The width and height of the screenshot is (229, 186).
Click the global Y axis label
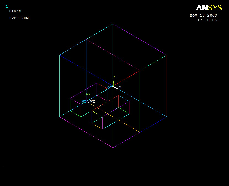point(114,77)
